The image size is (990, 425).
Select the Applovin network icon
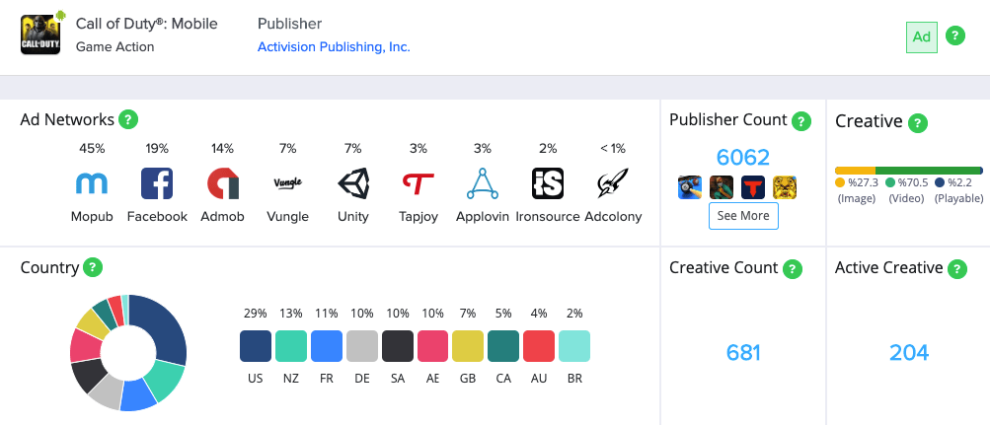(x=483, y=183)
